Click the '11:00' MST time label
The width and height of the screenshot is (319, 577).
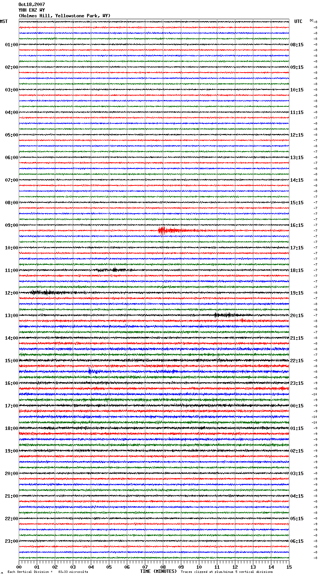coord(12,270)
